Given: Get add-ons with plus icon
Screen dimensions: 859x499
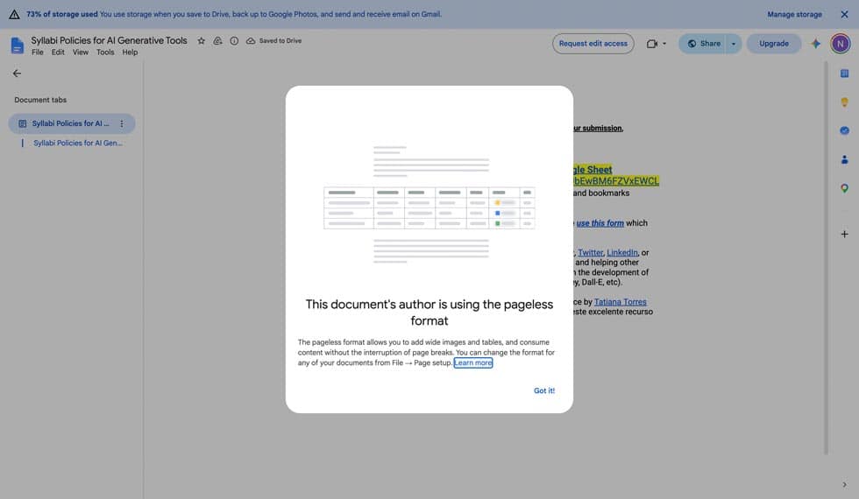Looking at the screenshot, I should pyautogui.click(x=844, y=235).
